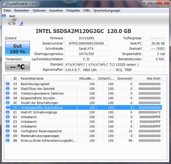This screenshot has width=171, height=164.
Task: Click the Standard ATA/ATAPI-7 field
Action: [x=115, y=64]
